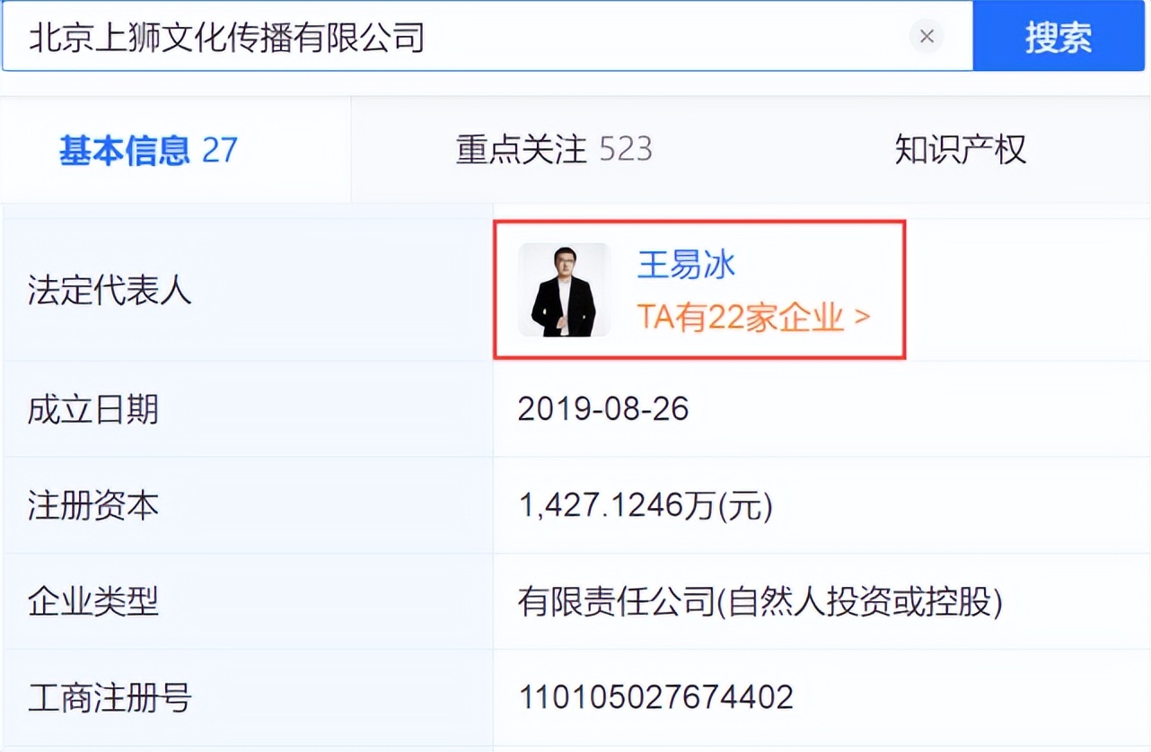The height and width of the screenshot is (752, 1151).
Task: Click the clear × icon in search box
Action: point(927,37)
